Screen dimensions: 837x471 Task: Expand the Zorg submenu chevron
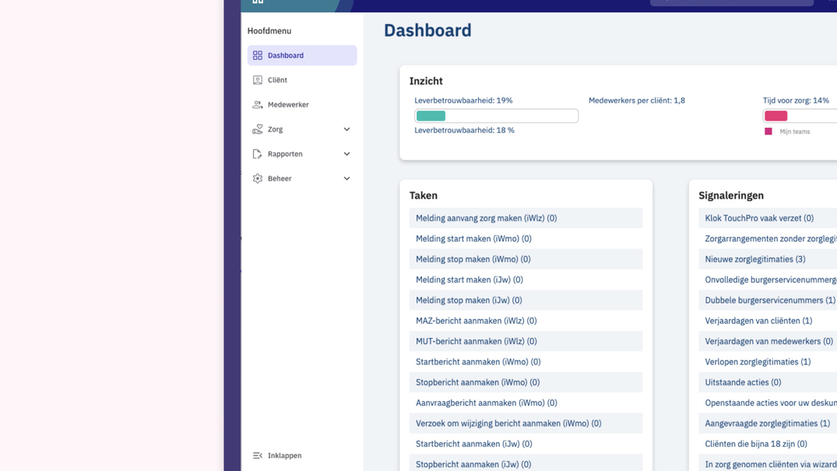(346, 129)
